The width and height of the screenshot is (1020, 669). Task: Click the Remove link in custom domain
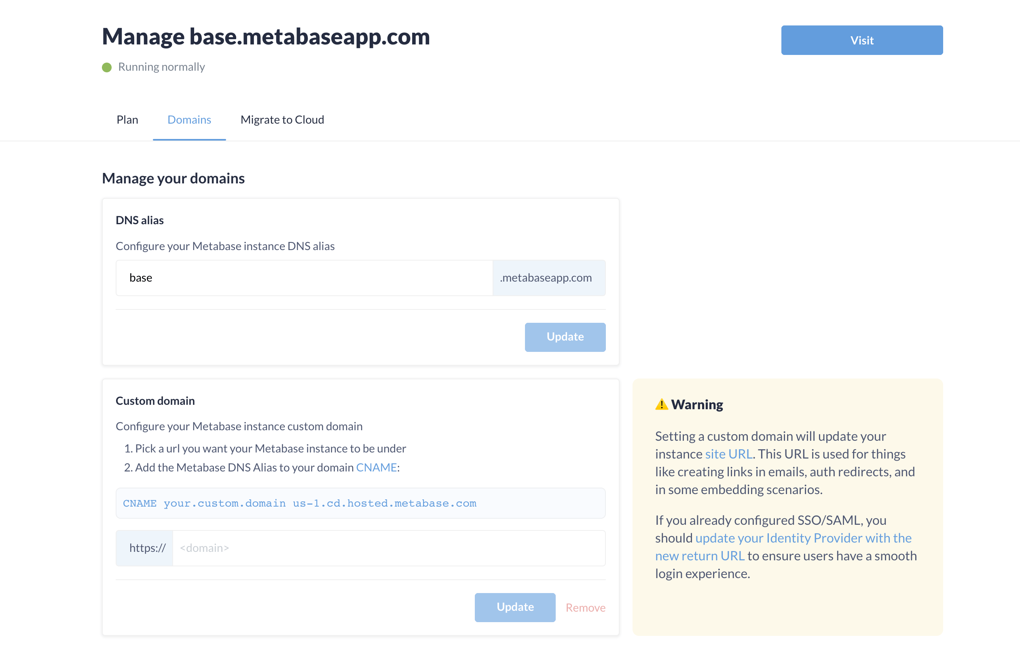[585, 607]
